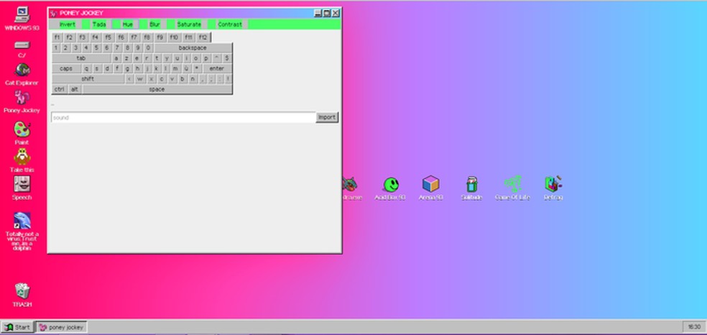The height and width of the screenshot is (335, 707).
Task: Click the tab key on virtual keyboard
Action: [x=81, y=58]
